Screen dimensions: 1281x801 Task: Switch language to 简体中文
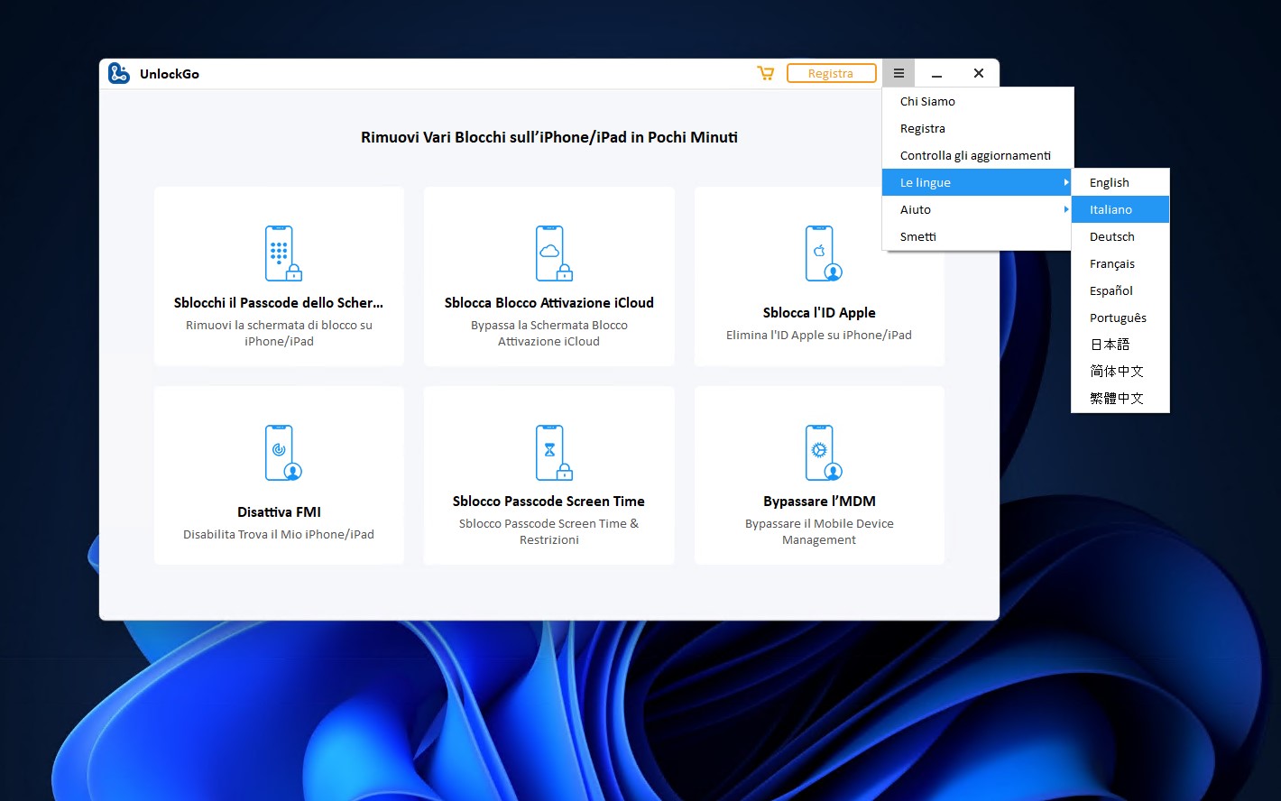point(1120,371)
